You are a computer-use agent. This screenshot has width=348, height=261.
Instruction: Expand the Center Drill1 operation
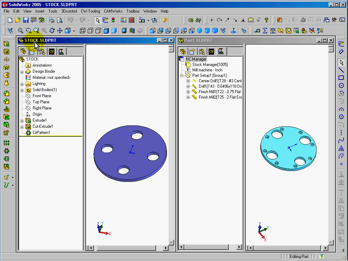[188, 81]
